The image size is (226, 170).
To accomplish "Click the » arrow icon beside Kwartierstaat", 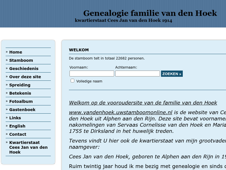I will pos(7,143).
